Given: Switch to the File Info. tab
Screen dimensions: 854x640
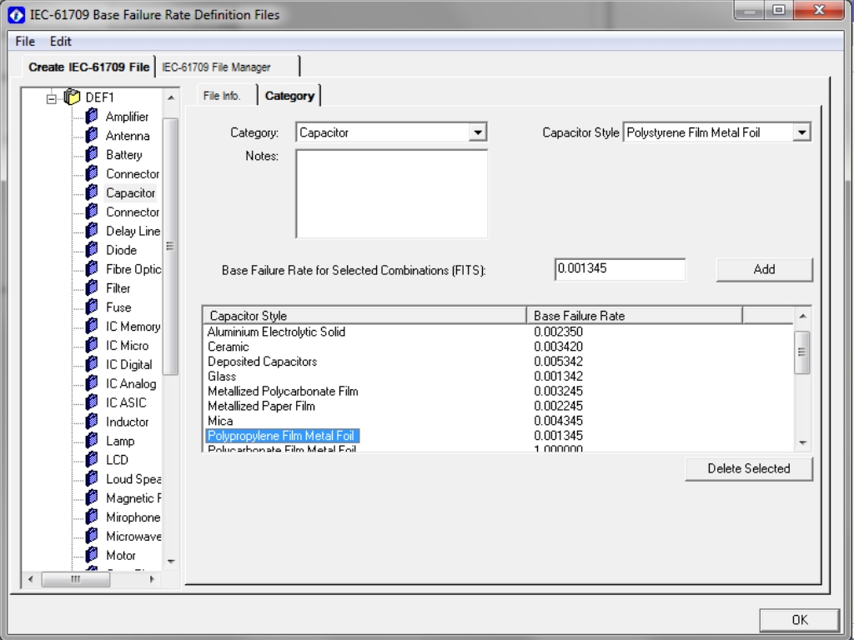Looking at the screenshot, I should coord(222,96).
